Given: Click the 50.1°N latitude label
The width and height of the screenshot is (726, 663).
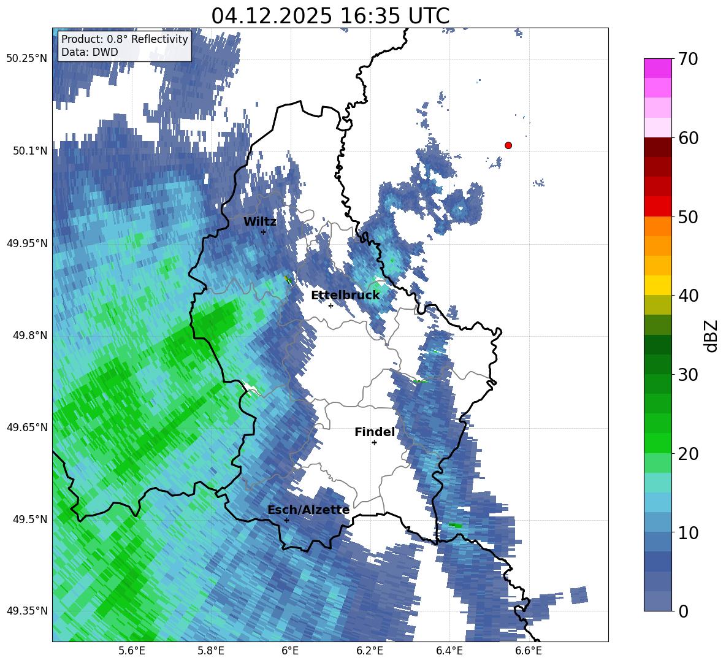Looking at the screenshot, I should pyautogui.click(x=29, y=151).
